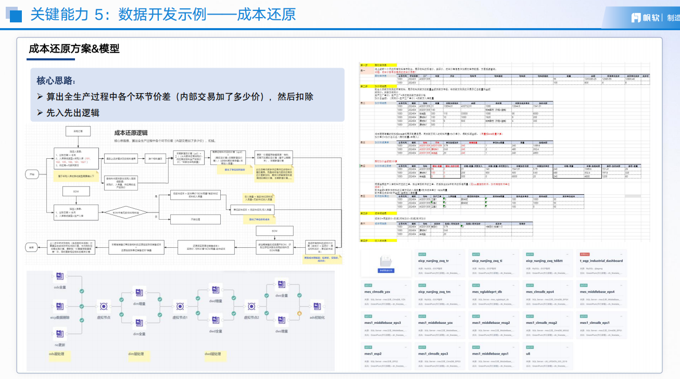Click the 成本还原方案&模型 section heading

[x=74, y=49]
